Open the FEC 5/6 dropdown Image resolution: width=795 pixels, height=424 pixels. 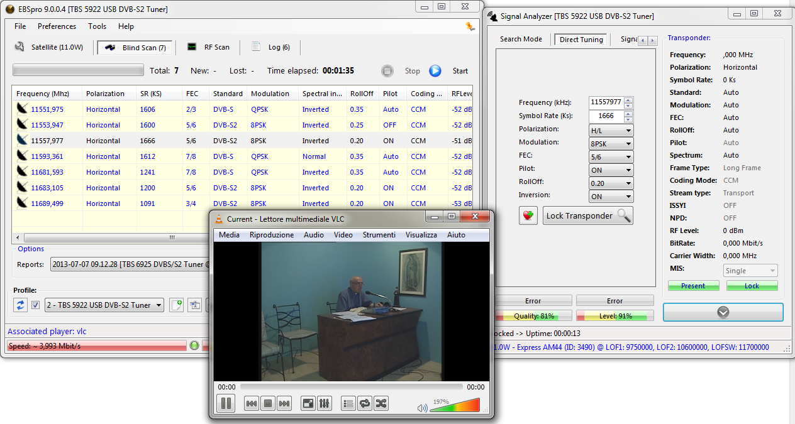point(611,156)
